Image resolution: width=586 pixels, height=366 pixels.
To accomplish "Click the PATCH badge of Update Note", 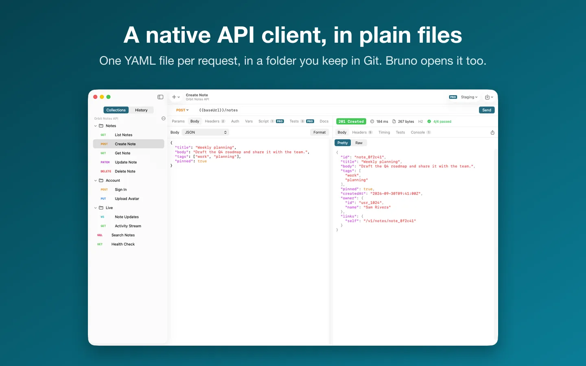I will click(x=105, y=162).
